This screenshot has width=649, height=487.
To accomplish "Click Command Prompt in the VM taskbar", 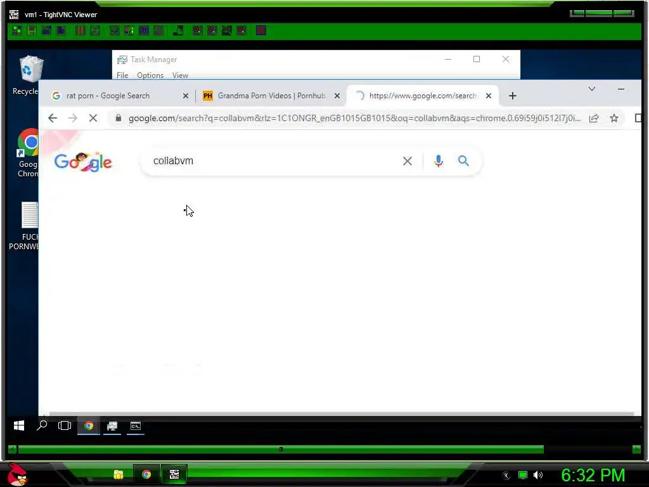I will click(136, 425).
